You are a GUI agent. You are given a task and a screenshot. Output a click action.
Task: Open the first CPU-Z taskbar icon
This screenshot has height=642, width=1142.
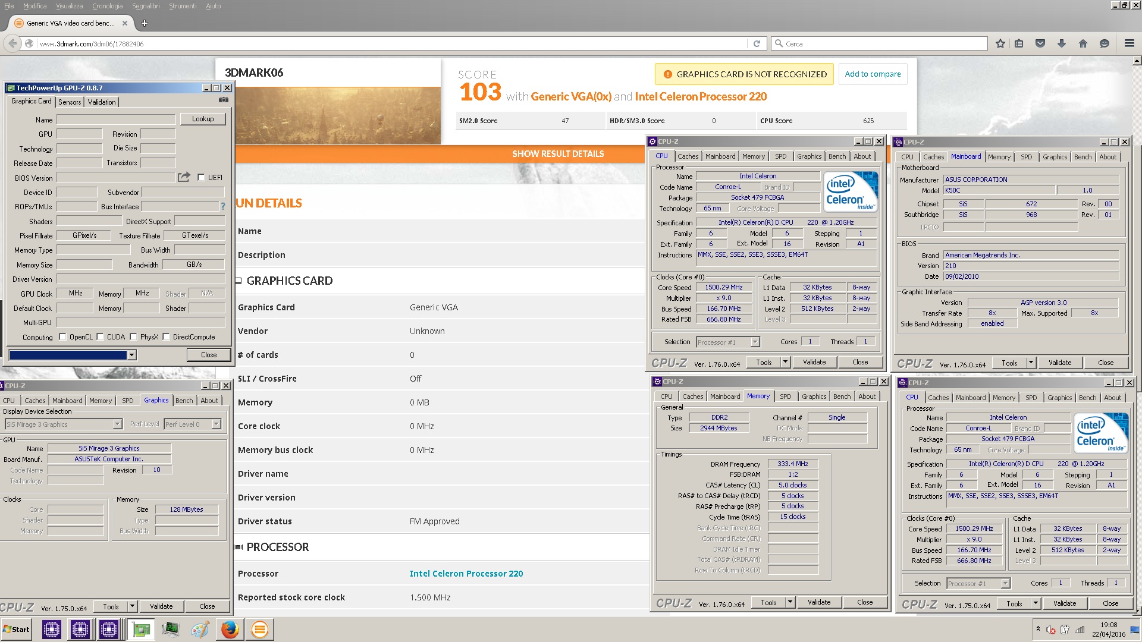coord(52,629)
